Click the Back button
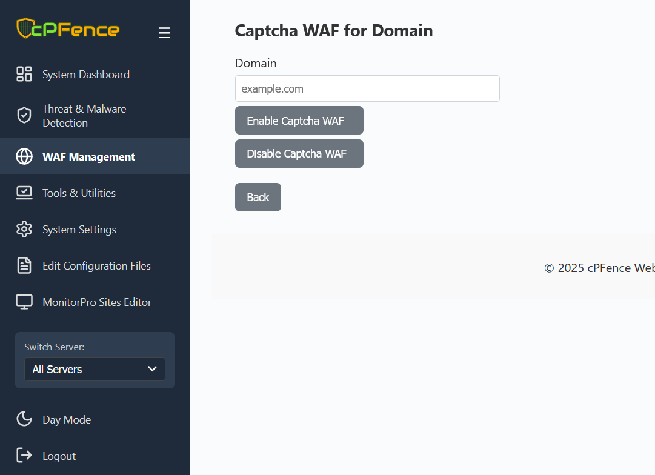 pos(258,198)
